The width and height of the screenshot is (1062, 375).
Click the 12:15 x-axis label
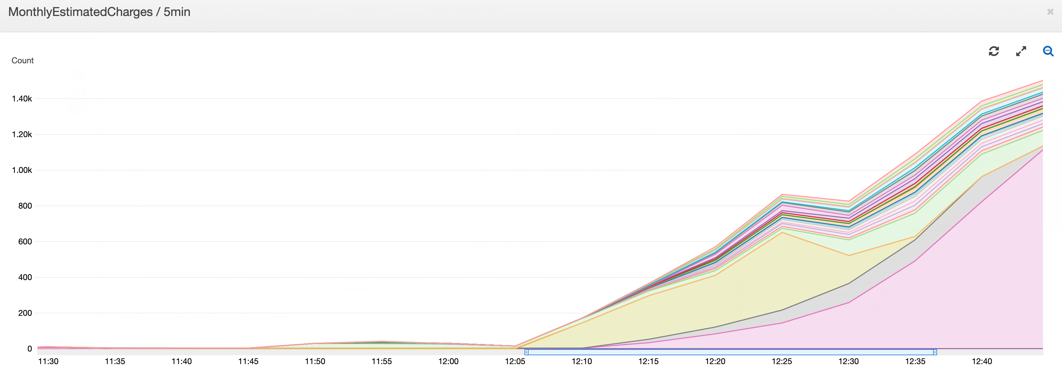point(648,361)
